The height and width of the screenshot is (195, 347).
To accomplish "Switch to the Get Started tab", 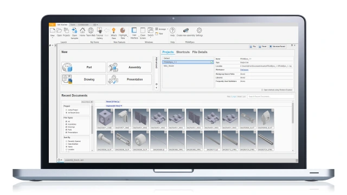I will tap(62, 25).
